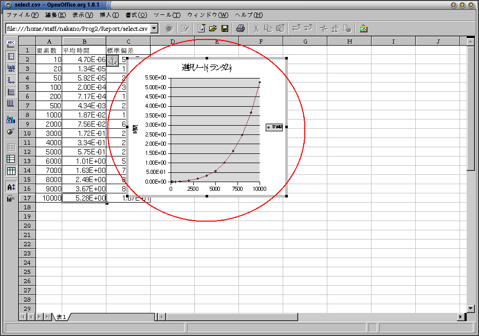Click the Gallery icon in toolbar

(363, 29)
